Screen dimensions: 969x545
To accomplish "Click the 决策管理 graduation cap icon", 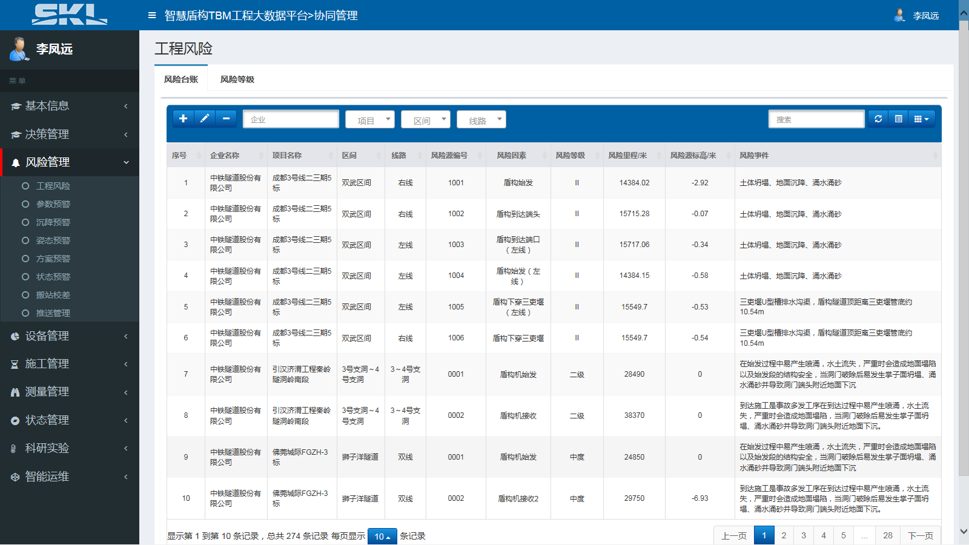I will tap(16, 134).
